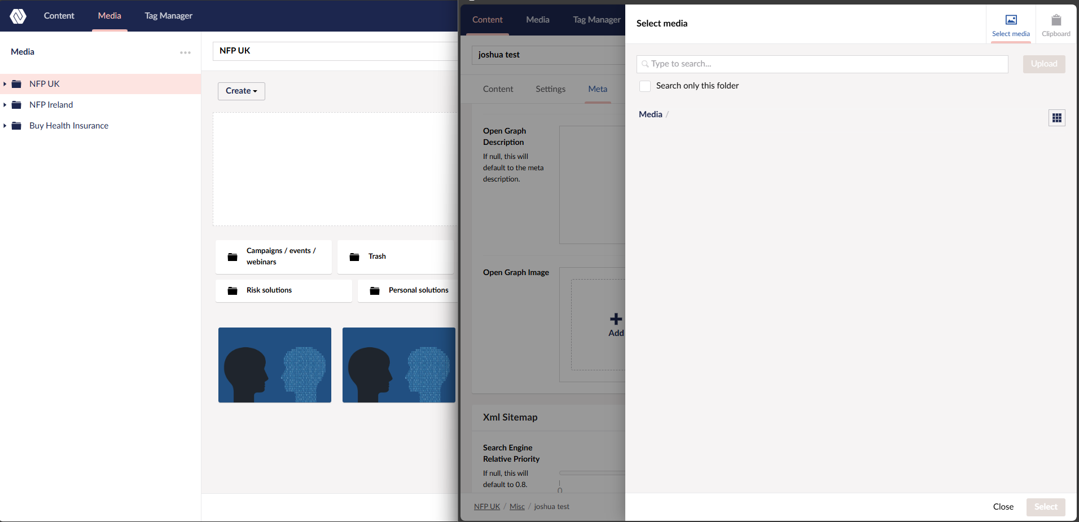The height and width of the screenshot is (522, 1079).
Task: Open the Create dropdown button
Action: point(241,91)
